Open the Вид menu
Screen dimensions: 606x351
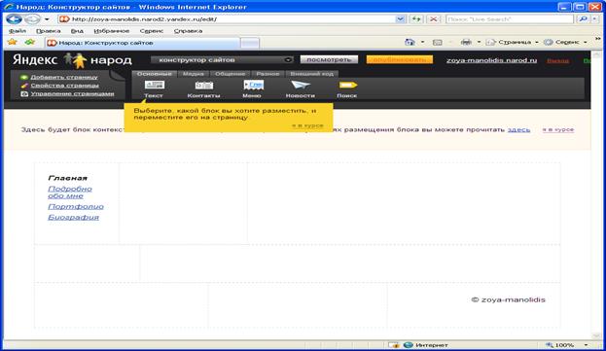pos(77,30)
